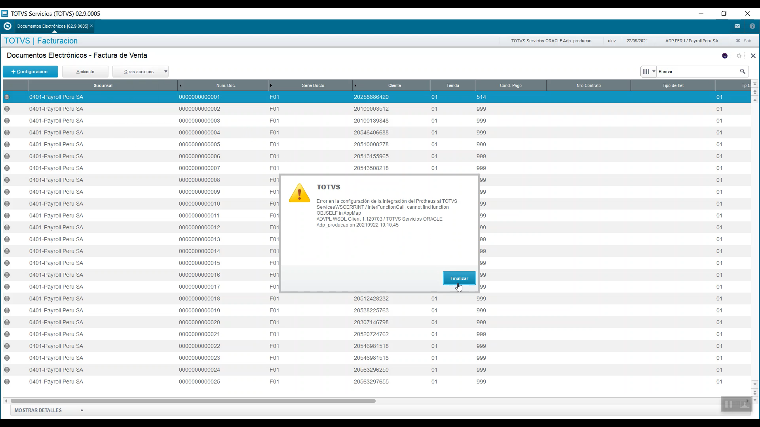Click the arrow beside Serie Docto. header
Viewport: 760px width, 427px height.
(x=271, y=85)
